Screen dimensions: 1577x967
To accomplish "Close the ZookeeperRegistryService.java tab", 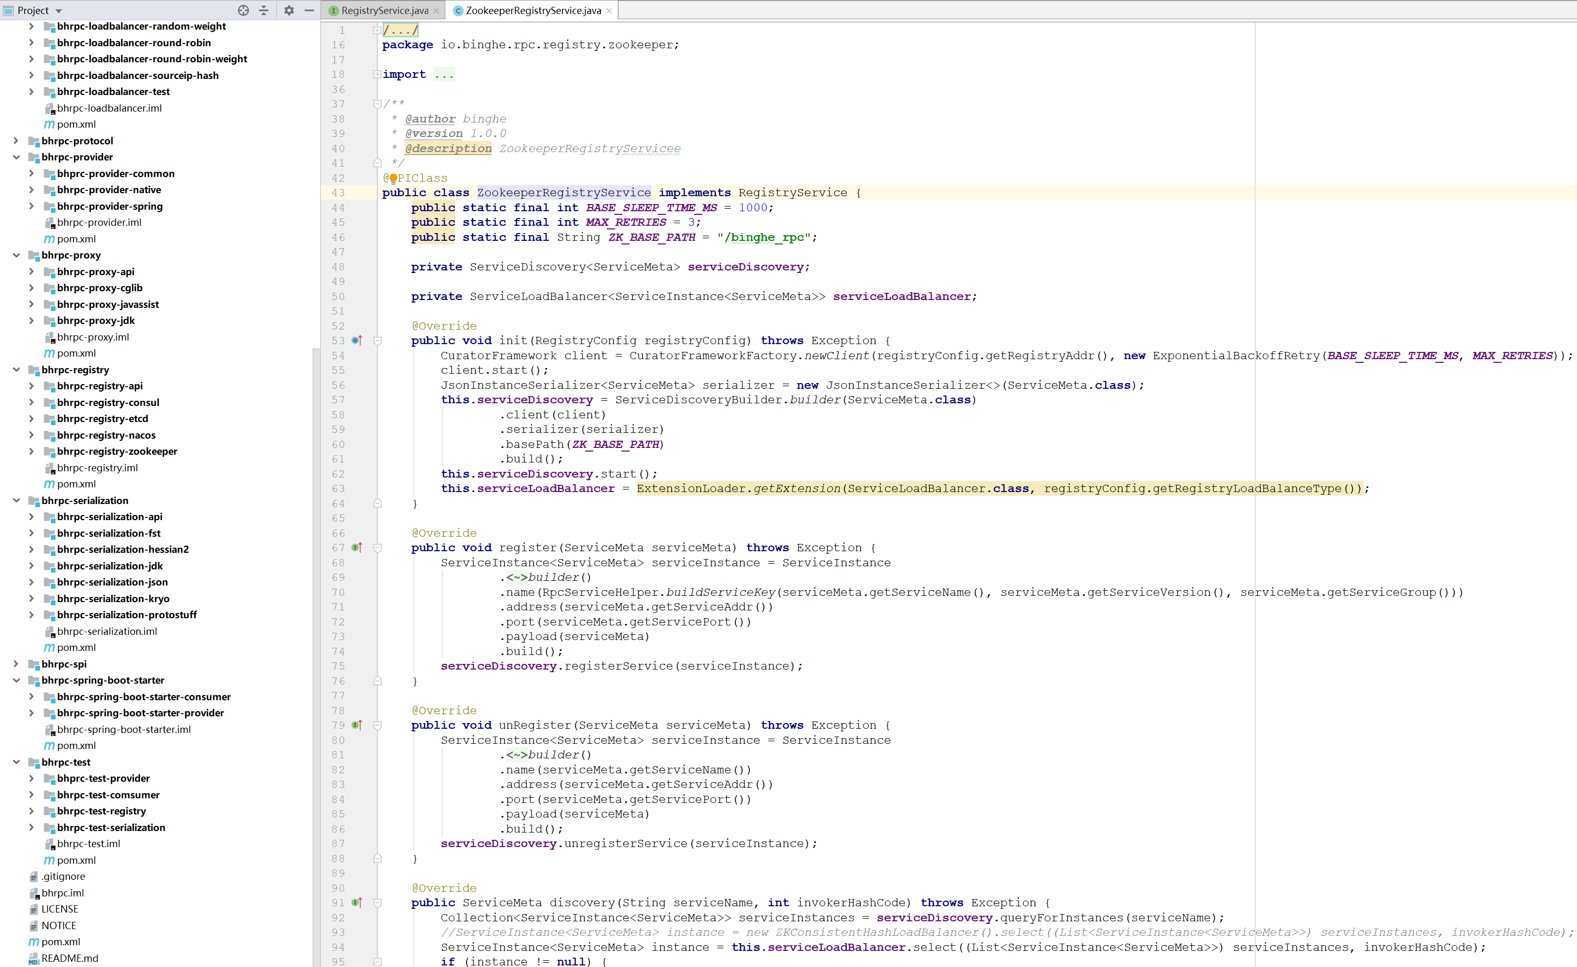I will tap(609, 10).
